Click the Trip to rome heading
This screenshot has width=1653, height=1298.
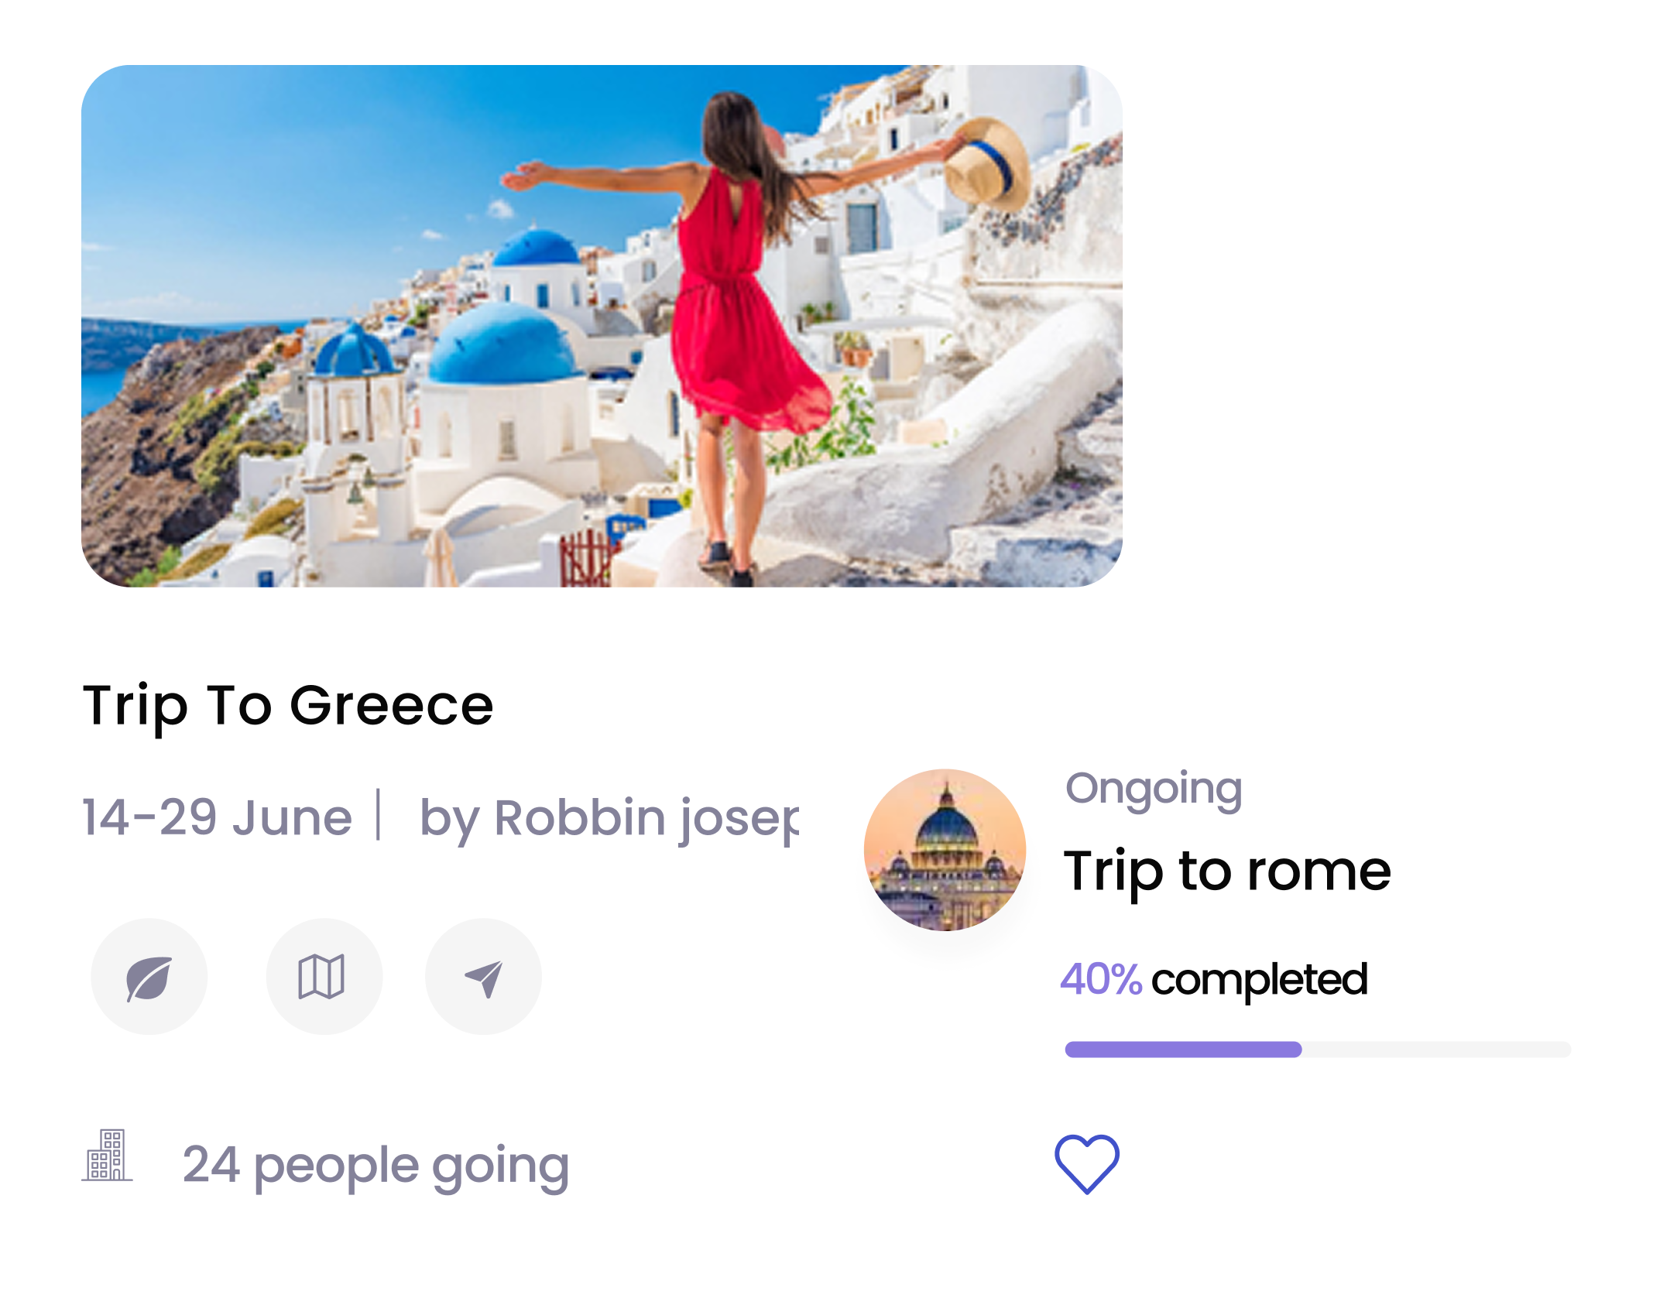1227,872
